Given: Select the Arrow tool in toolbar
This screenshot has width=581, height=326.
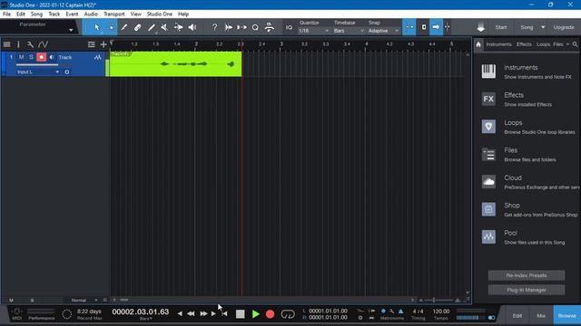Looking at the screenshot, I should coord(97,27).
